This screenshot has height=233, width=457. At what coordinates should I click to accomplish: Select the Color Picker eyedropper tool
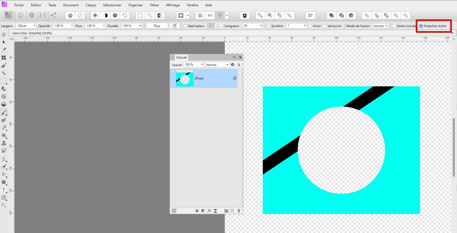(x=4, y=50)
